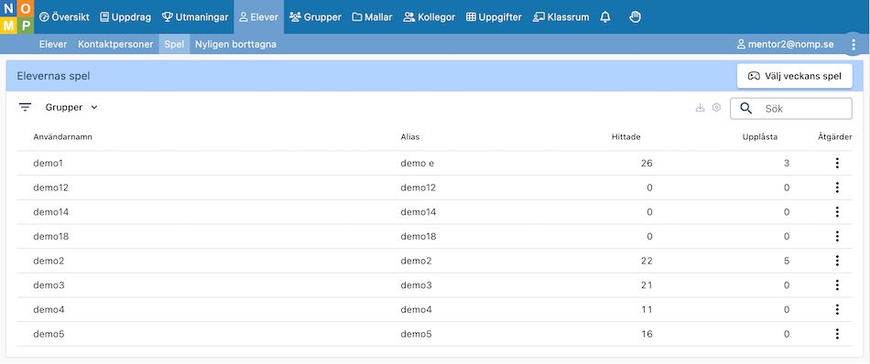Open the Klassrum section
Screen dimensions: 870x364
click(560, 17)
